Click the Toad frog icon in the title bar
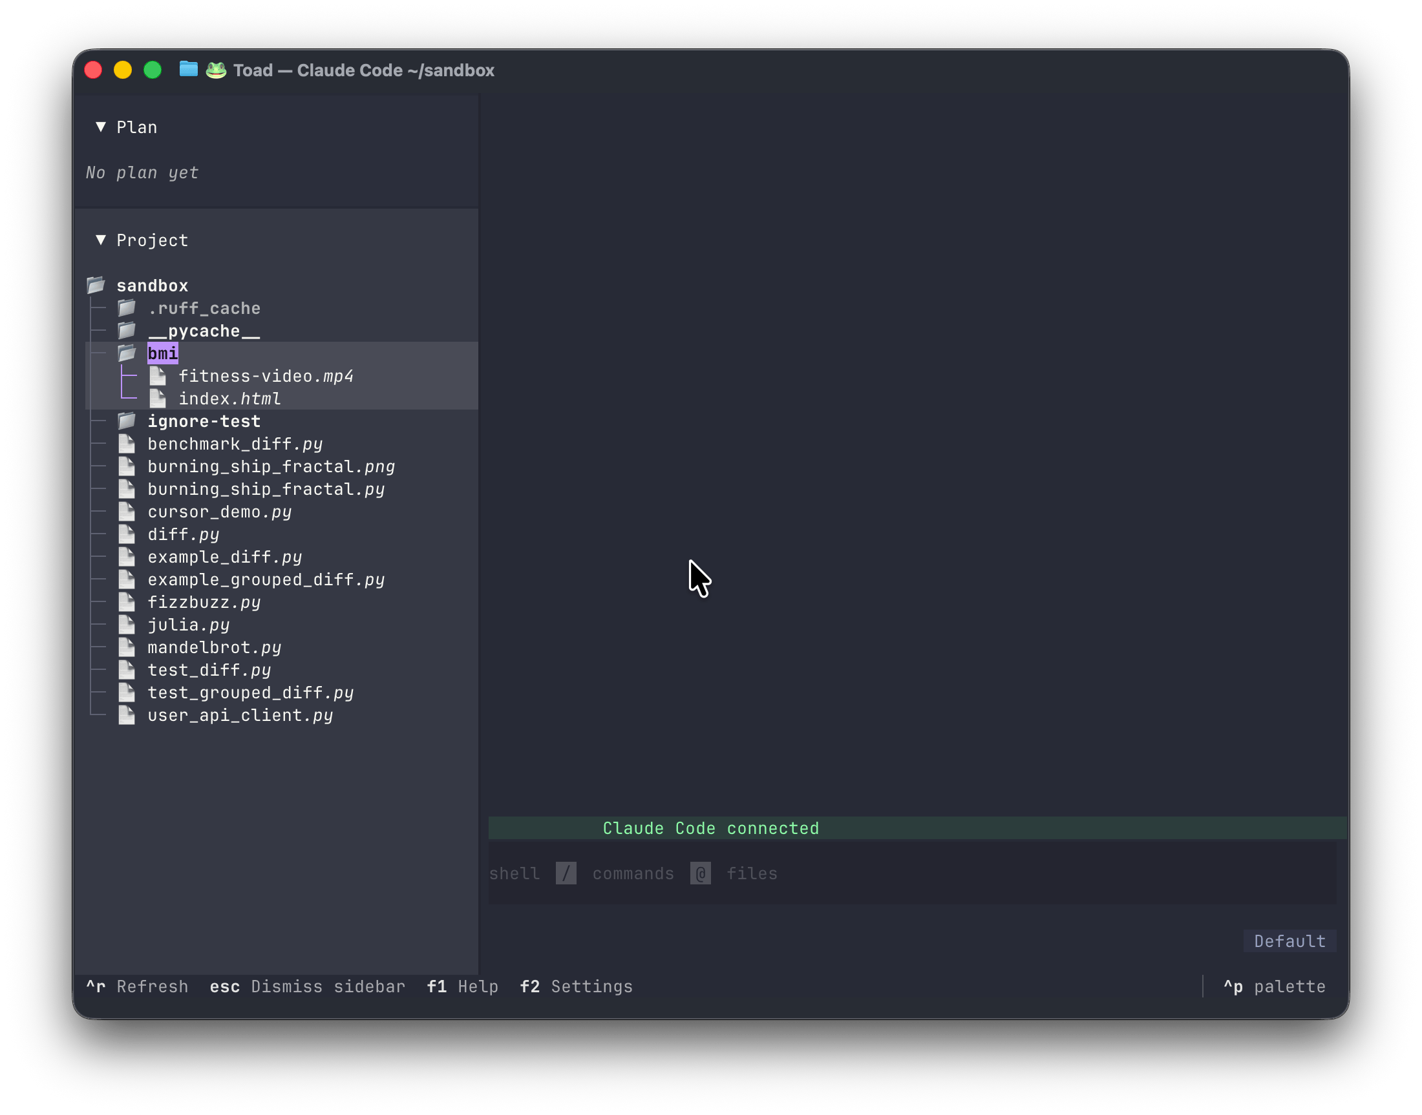This screenshot has width=1422, height=1115. (x=215, y=70)
